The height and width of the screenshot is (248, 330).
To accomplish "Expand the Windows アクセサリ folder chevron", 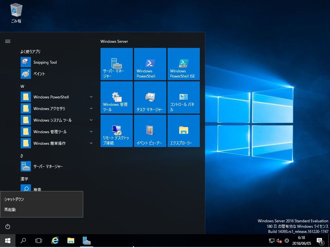I will pos(91,108).
